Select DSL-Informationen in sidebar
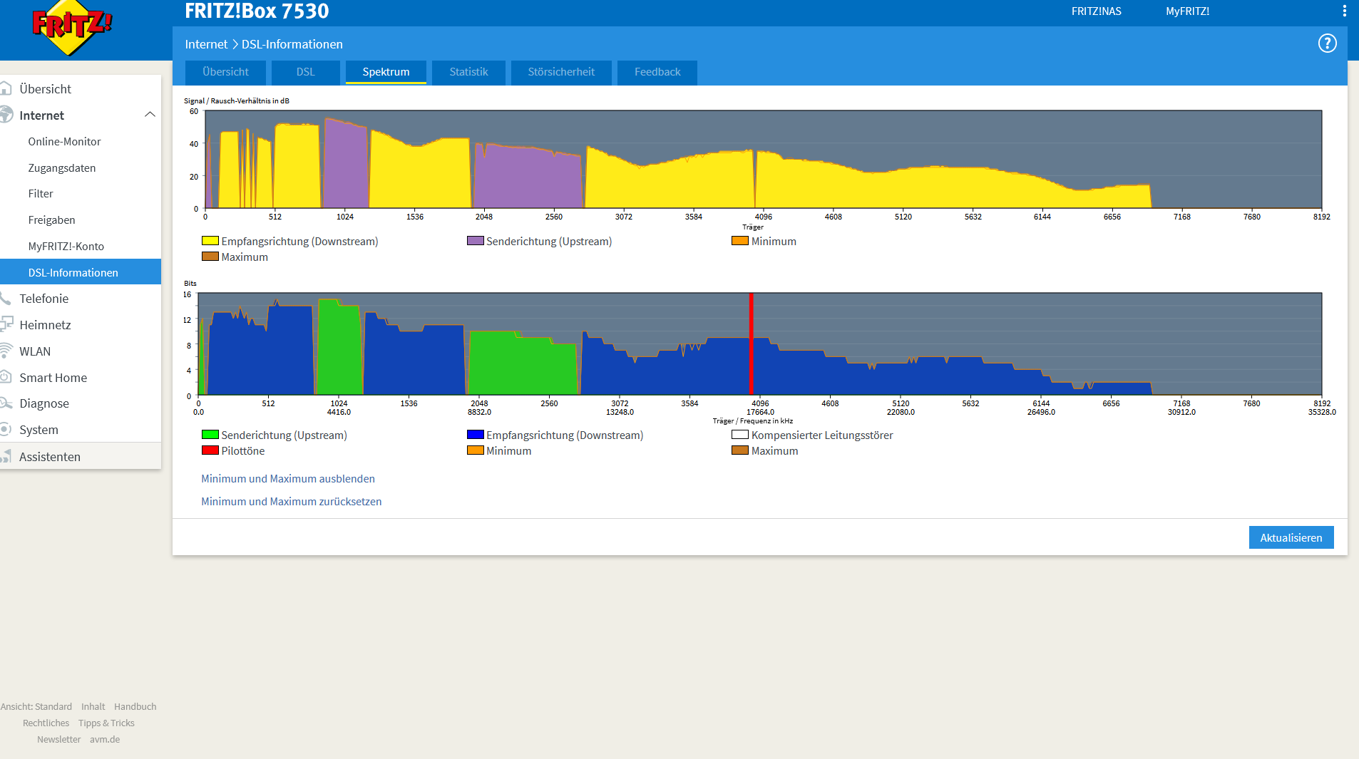Screen dimensions: 1359x759 81,272
